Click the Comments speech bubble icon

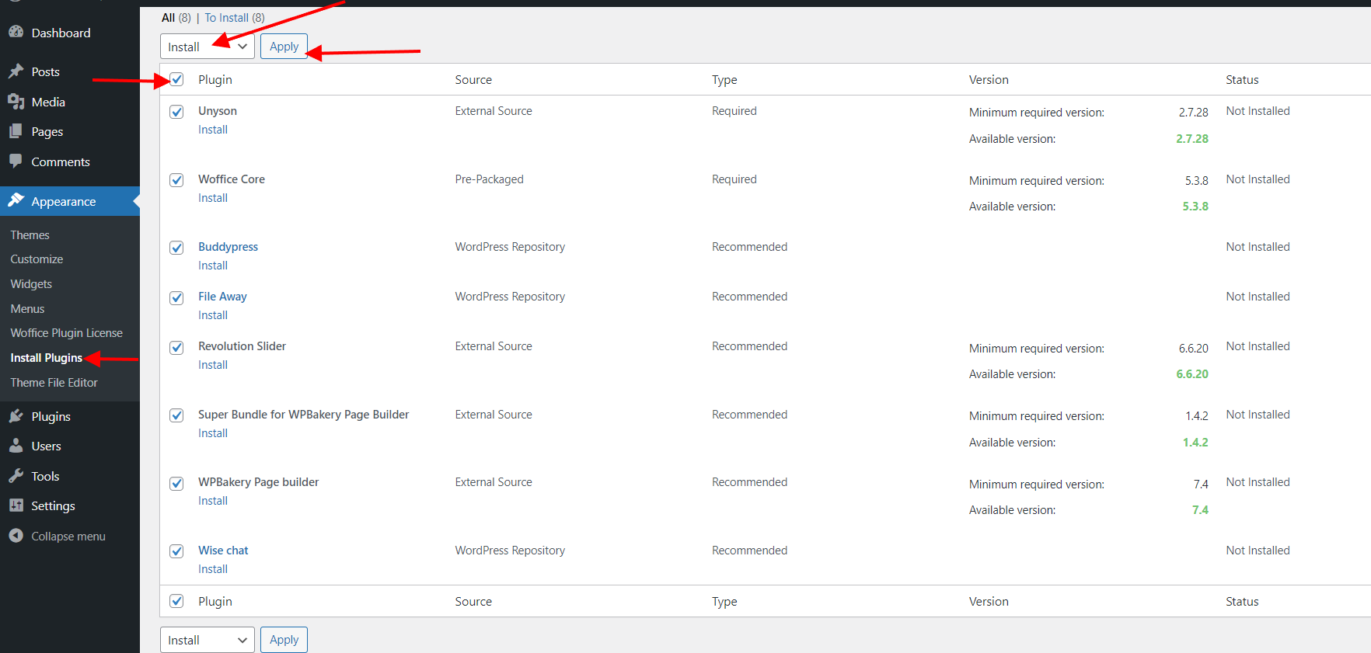[x=16, y=162]
